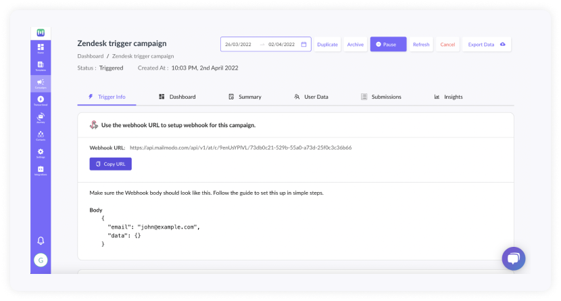
Task: Click the calendar icon in date range
Action: pyautogui.click(x=303, y=45)
